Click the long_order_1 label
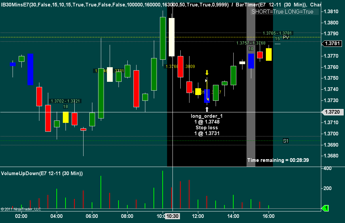 click(x=206, y=116)
